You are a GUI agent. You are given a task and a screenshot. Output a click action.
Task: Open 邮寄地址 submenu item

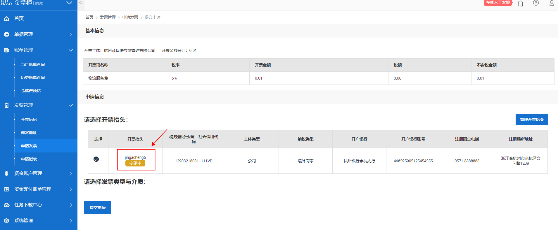point(29,133)
